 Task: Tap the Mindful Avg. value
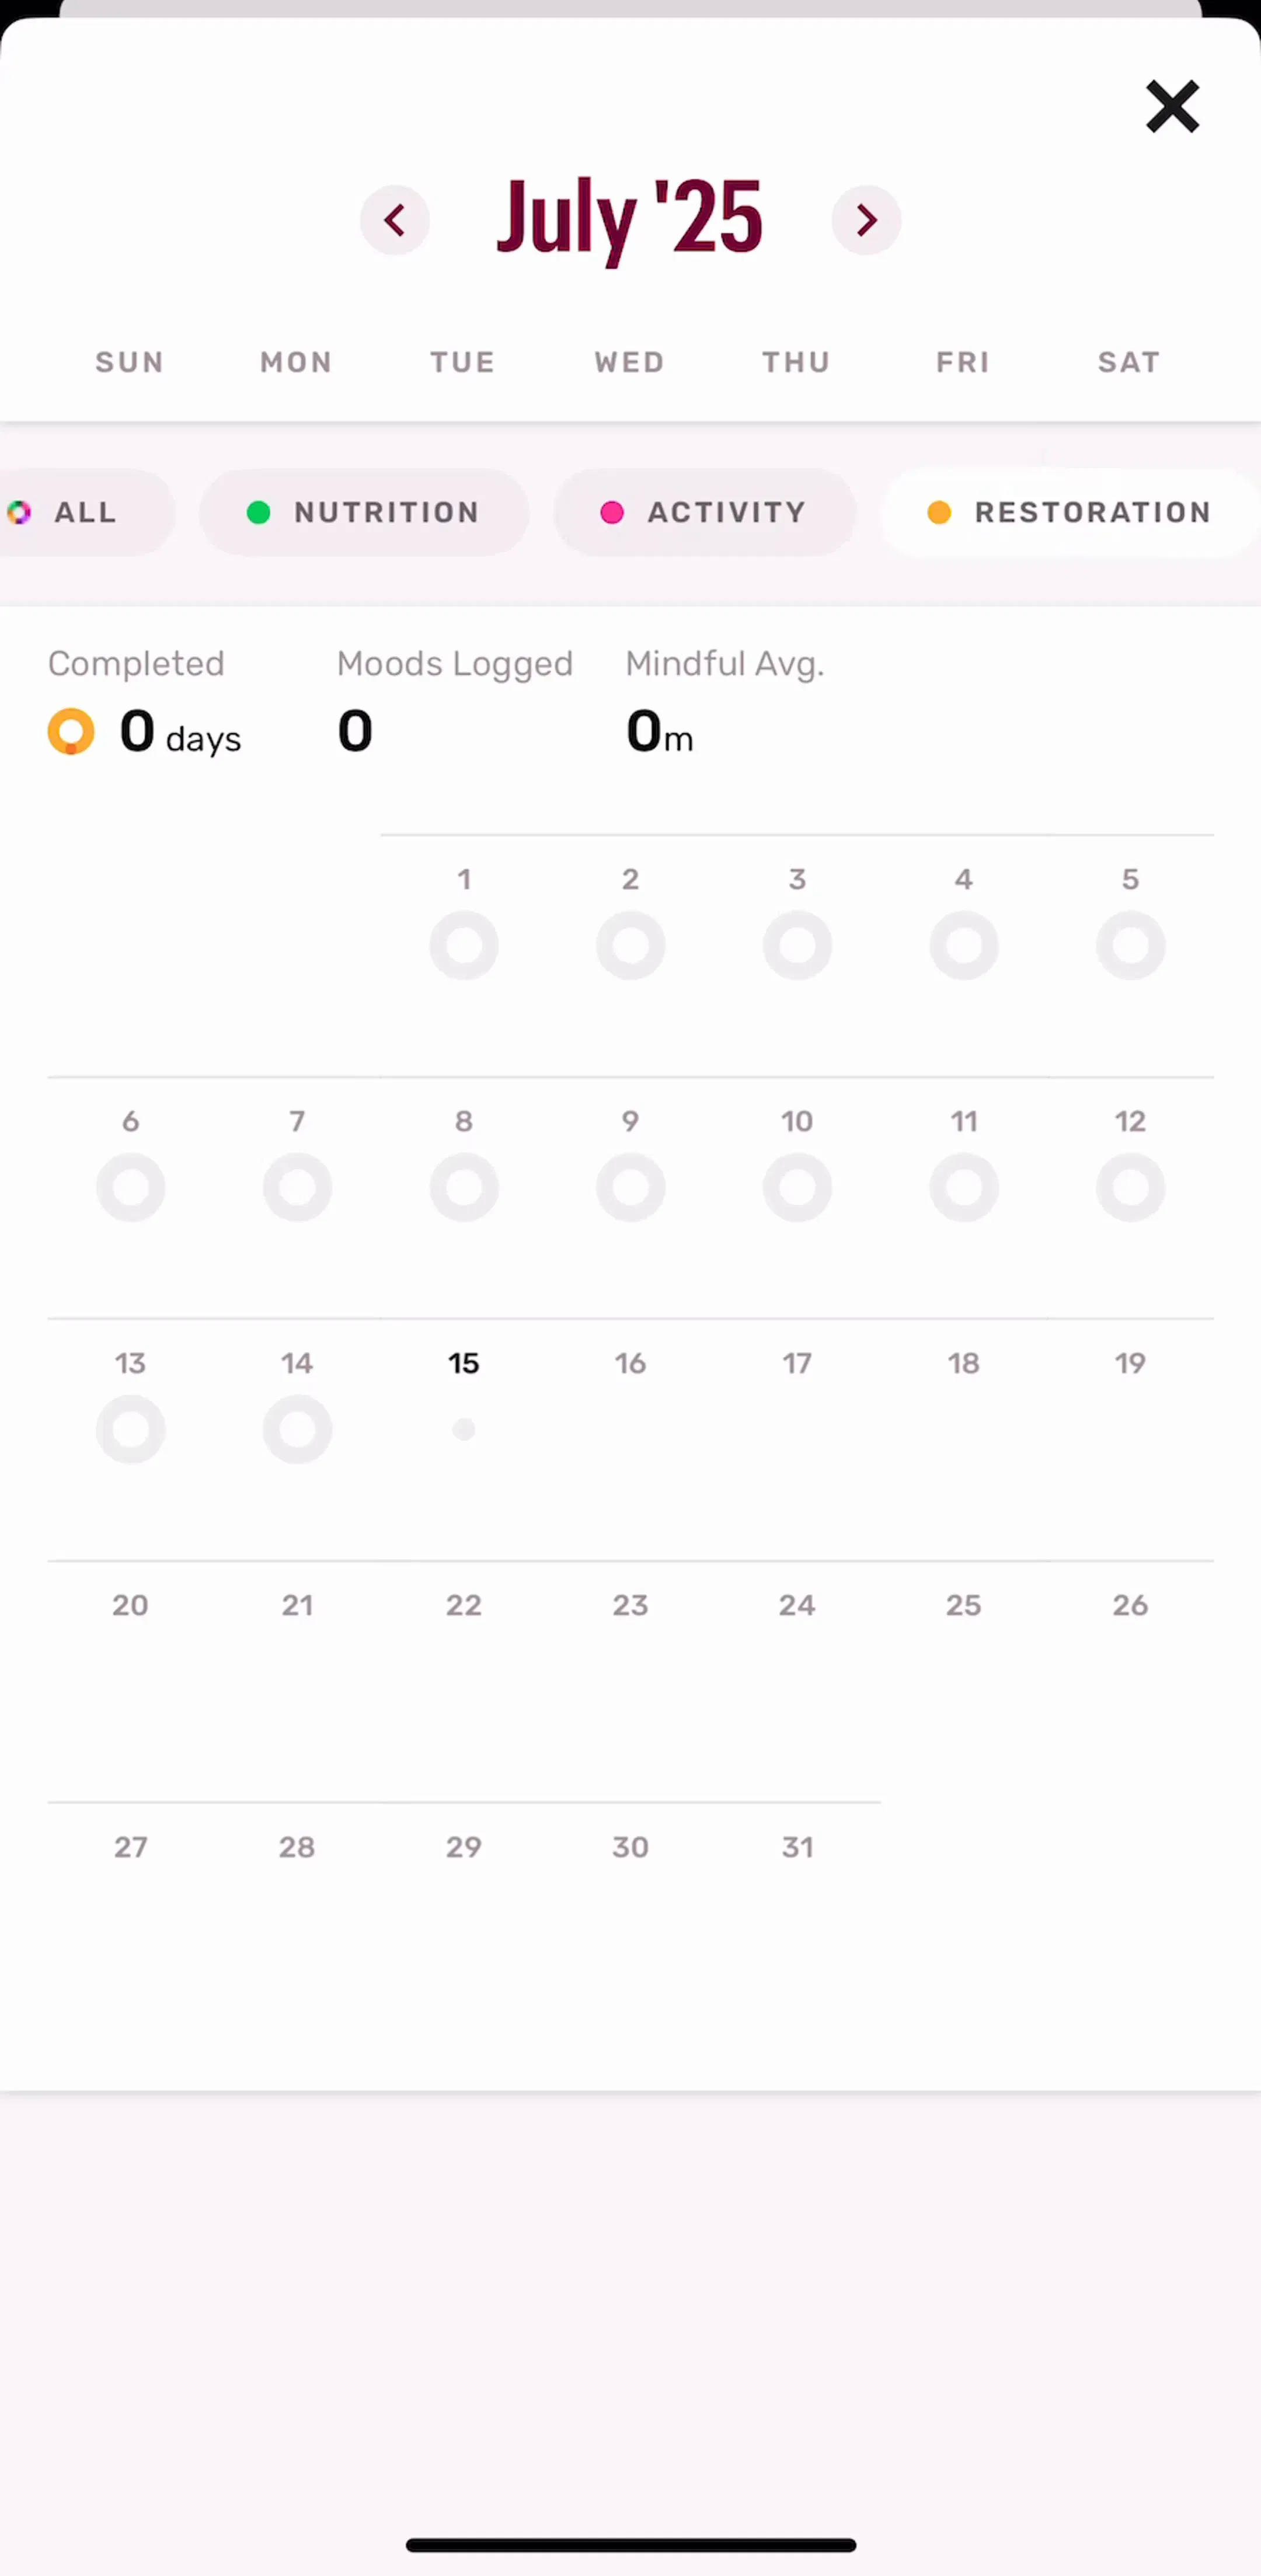click(x=659, y=731)
